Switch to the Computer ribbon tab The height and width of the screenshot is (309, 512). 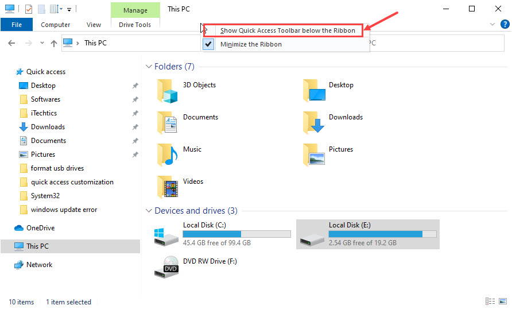(x=55, y=25)
